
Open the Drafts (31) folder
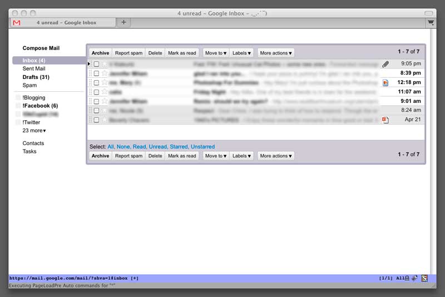36,77
